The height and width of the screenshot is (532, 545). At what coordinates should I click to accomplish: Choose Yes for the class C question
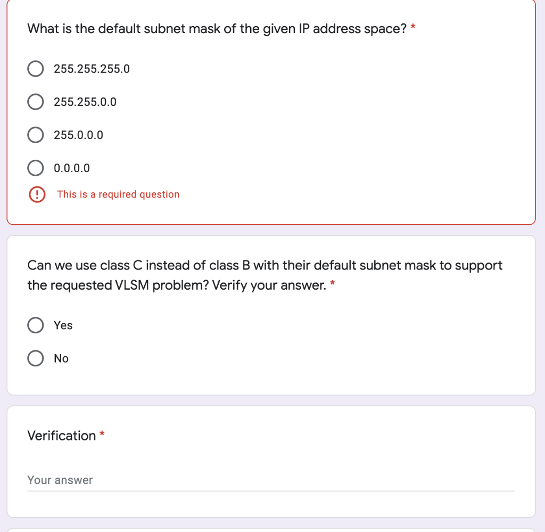click(x=36, y=325)
